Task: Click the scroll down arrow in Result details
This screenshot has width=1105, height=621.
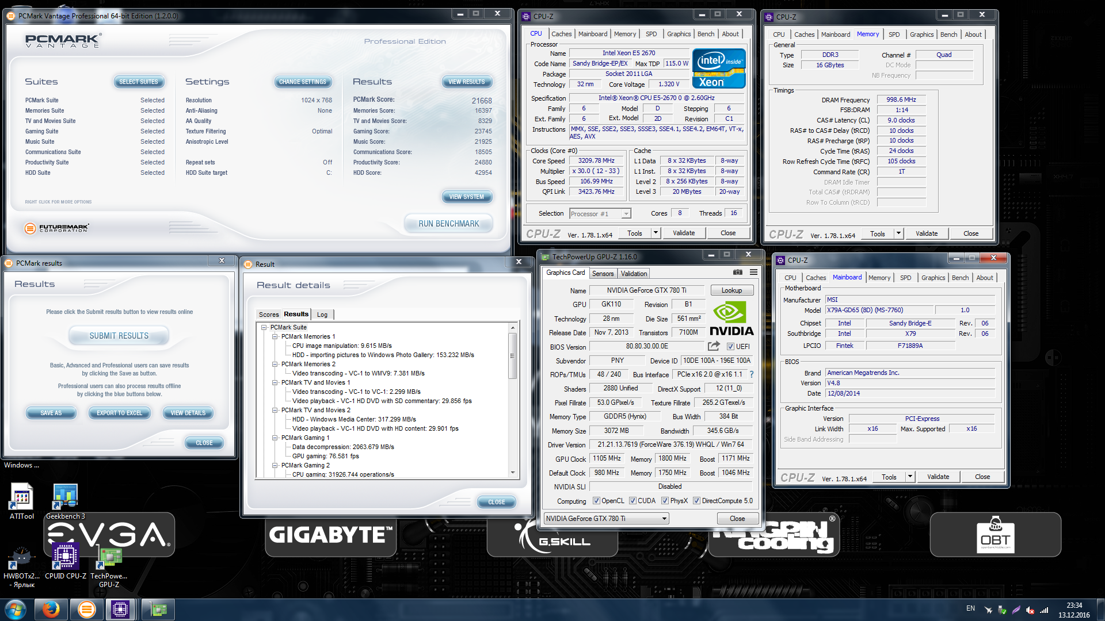Action: tap(512, 473)
